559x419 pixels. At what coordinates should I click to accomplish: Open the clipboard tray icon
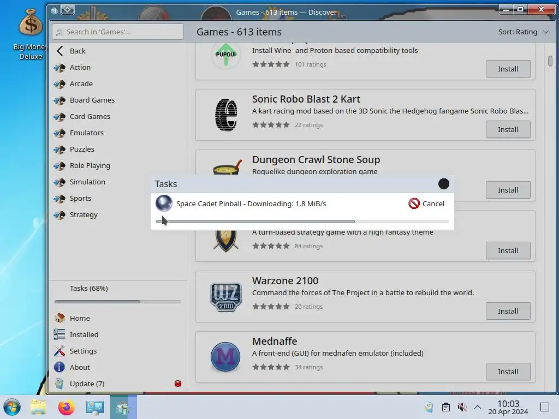[x=445, y=407]
